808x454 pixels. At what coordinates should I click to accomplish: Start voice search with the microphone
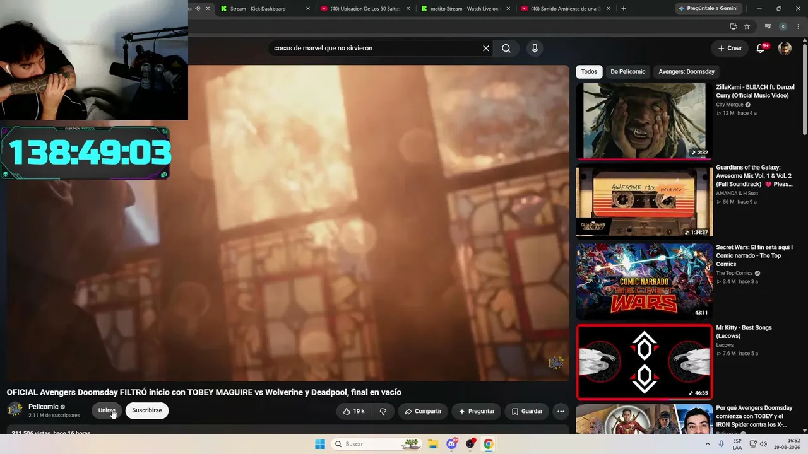pos(535,49)
